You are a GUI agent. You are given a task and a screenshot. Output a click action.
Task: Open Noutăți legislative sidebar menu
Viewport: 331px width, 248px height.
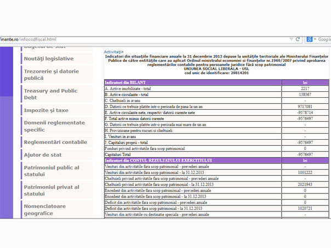point(57,58)
